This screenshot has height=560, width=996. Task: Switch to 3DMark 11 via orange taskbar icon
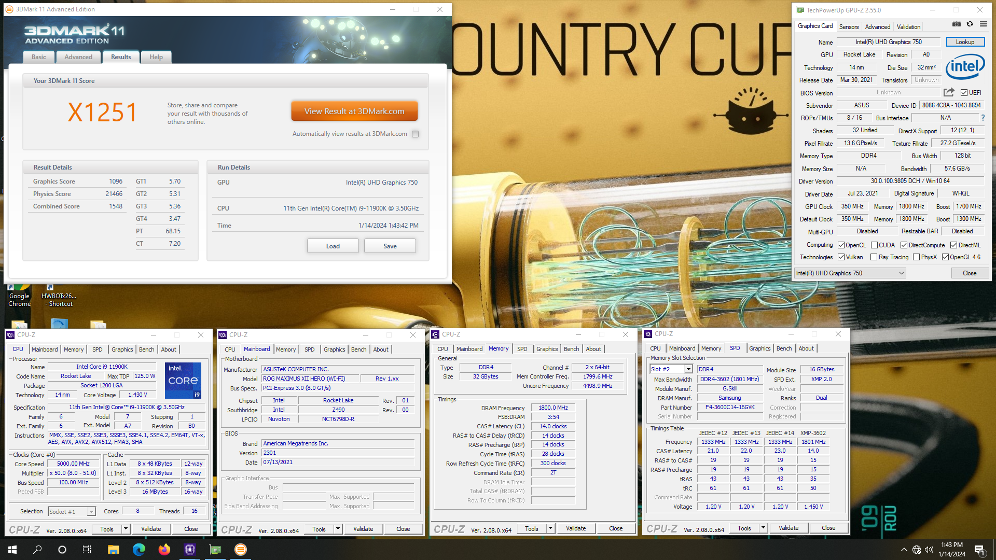pyautogui.click(x=240, y=550)
